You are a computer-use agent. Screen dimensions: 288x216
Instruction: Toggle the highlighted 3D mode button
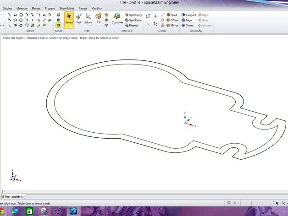coord(58,26)
